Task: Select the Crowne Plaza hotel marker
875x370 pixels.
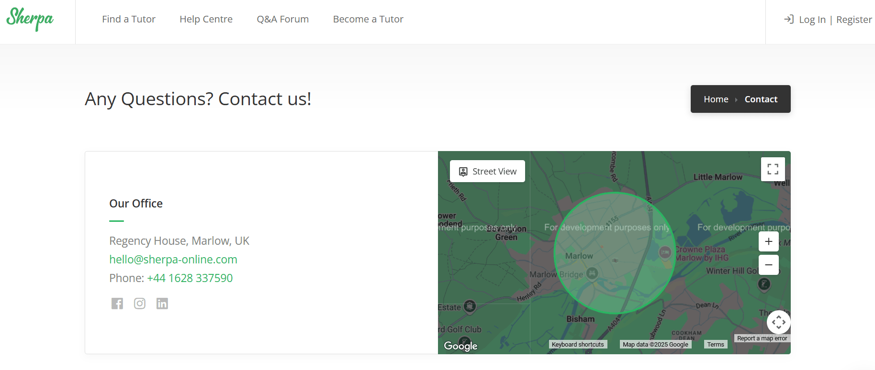Action: [x=665, y=252]
